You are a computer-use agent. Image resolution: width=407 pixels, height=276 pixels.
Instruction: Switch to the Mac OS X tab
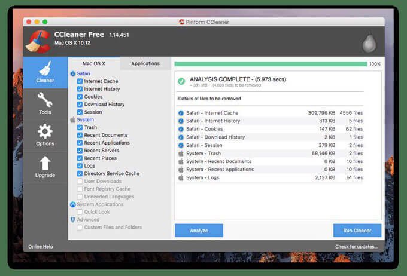(x=94, y=63)
